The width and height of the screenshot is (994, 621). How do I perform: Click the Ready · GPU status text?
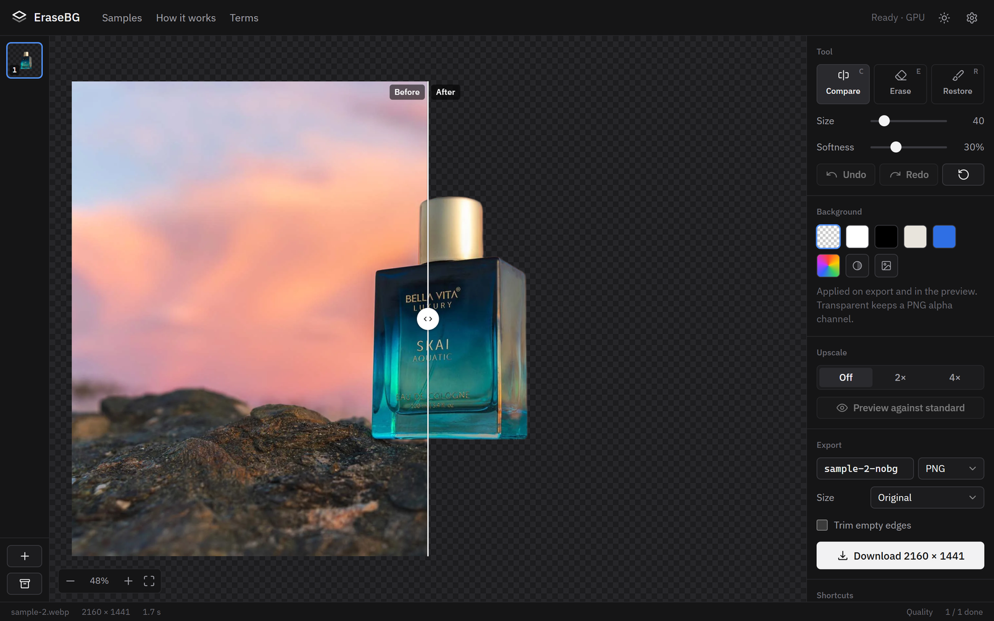(898, 18)
